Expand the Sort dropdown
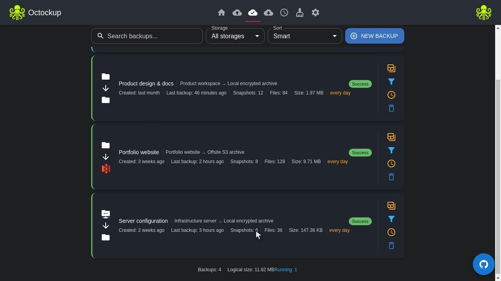The width and height of the screenshot is (501, 281). [305, 36]
